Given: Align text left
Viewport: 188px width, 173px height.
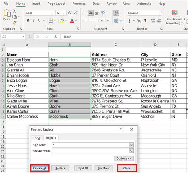Looking at the screenshot, I should click(85, 21).
